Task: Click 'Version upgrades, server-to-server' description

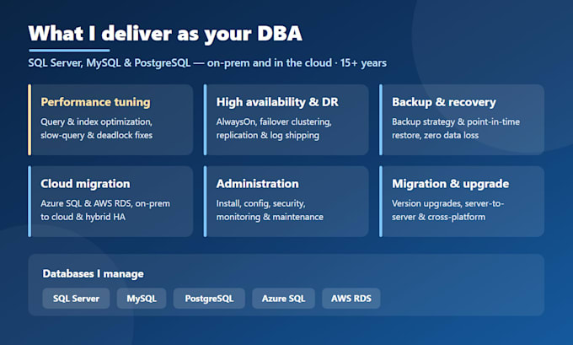Action: (448, 210)
